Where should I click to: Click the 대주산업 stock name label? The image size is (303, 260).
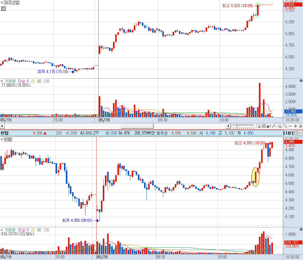pyautogui.click(x=11, y=2)
